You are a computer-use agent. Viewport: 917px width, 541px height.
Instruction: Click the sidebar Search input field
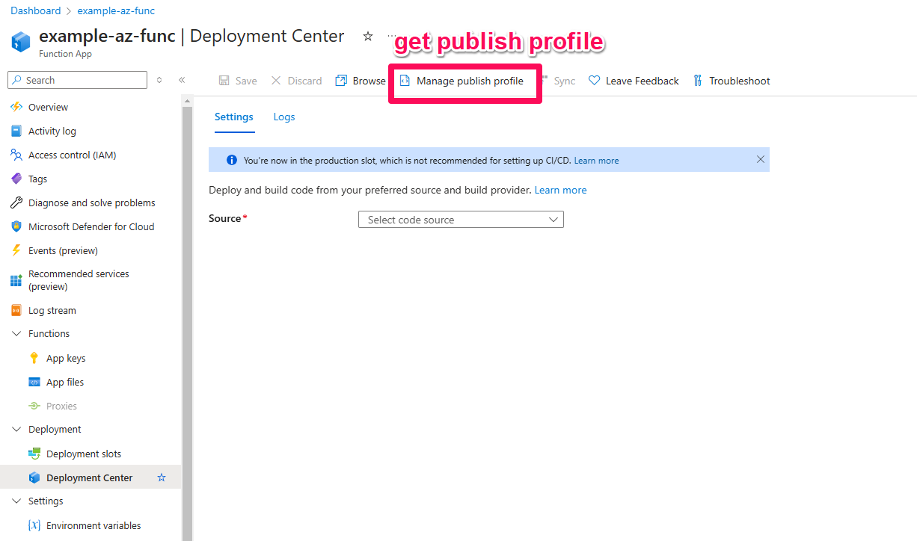[x=78, y=80]
